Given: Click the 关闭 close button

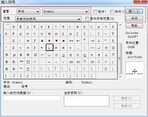Looking at the screenshot, I should click(x=134, y=18).
